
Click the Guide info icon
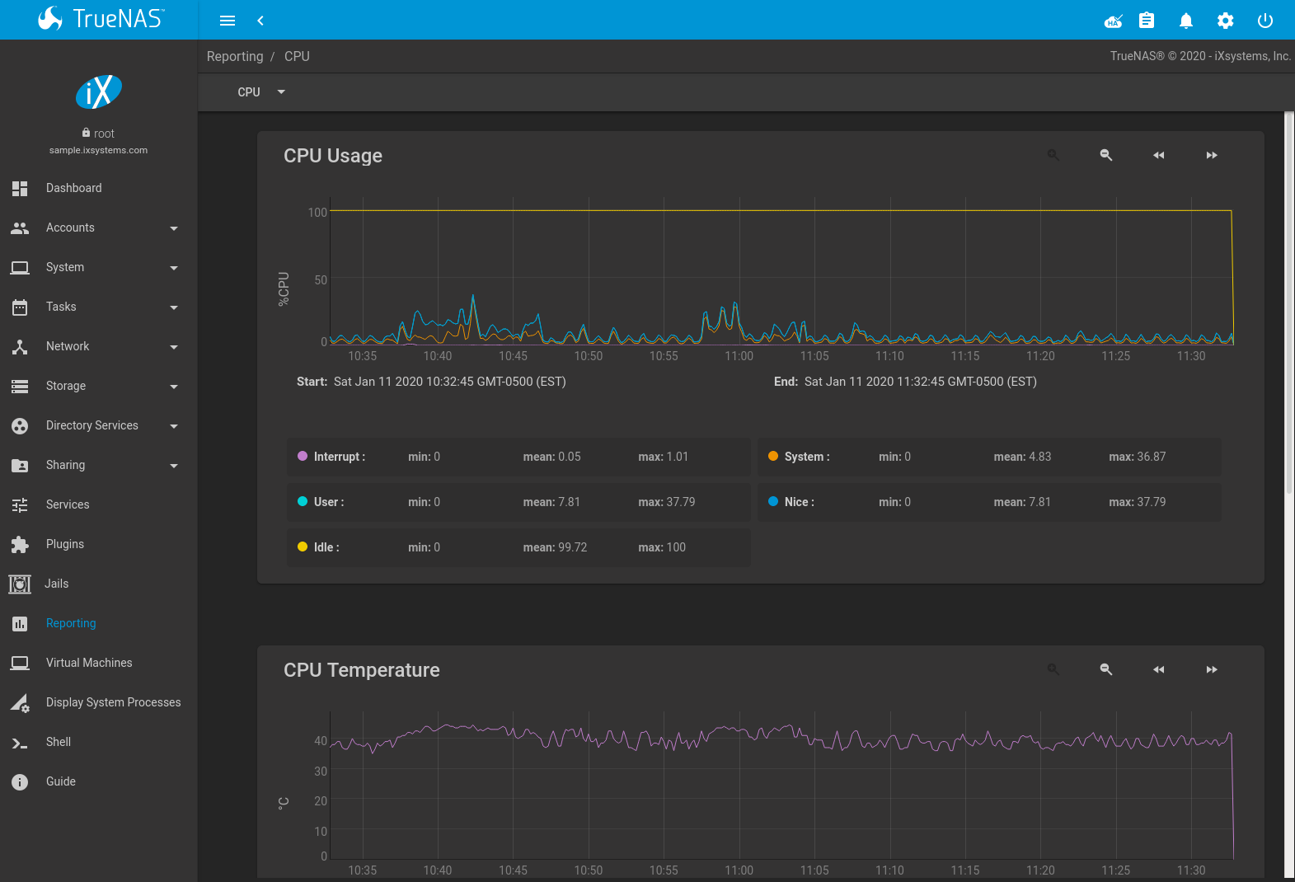coord(20,781)
